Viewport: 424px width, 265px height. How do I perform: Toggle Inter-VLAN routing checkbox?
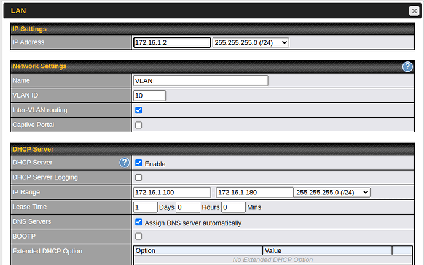tap(139, 110)
